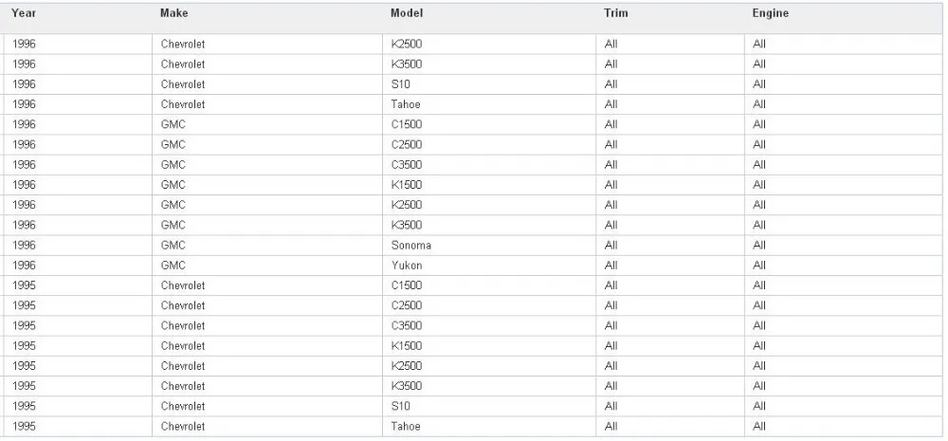Click Trim 'All' cell in Yukon row
This screenshot has height=441, width=948.
[611, 266]
